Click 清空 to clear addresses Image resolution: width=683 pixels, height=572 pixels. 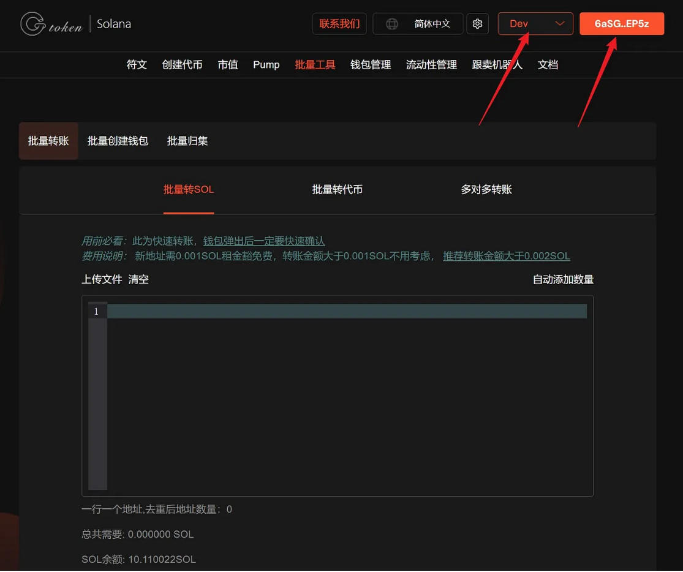(138, 279)
